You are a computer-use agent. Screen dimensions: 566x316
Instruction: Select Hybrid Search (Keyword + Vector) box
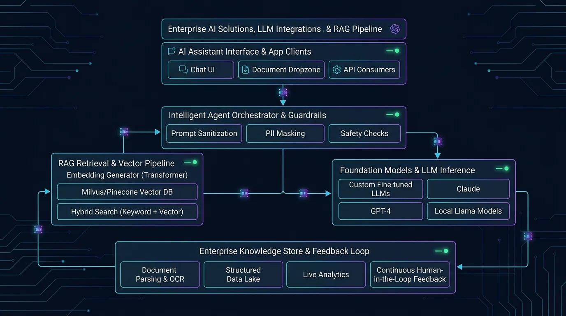127,212
